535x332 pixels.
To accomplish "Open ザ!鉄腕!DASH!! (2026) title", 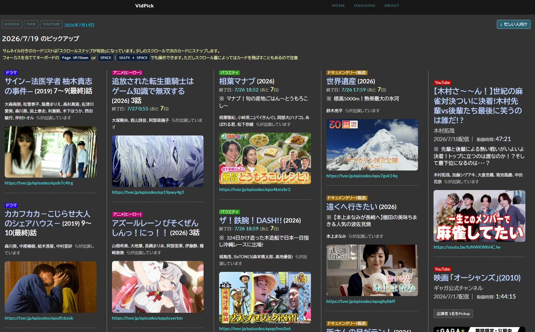I will (260, 221).
